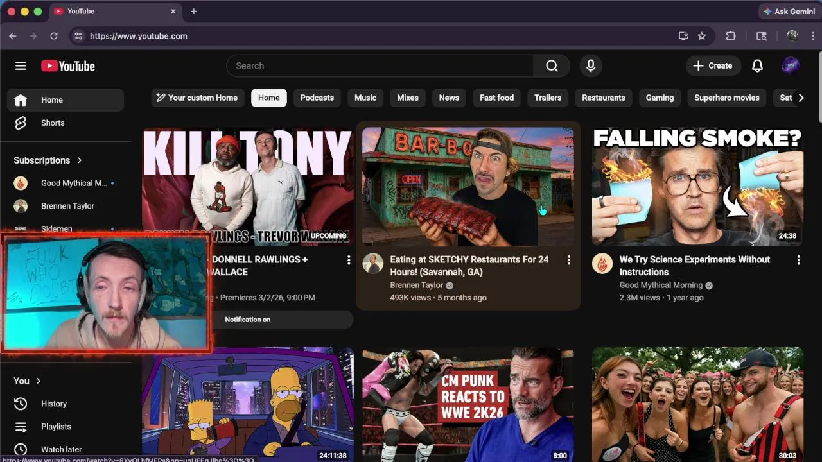Expand the You section
This screenshot has height=462, width=822.
[x=28, y=381]
